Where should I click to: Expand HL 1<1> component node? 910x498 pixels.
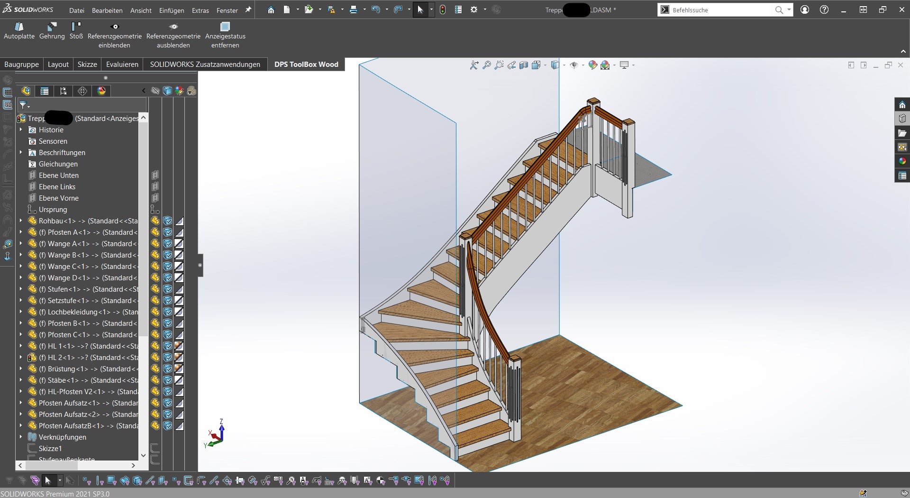click(x=21, y=346)
